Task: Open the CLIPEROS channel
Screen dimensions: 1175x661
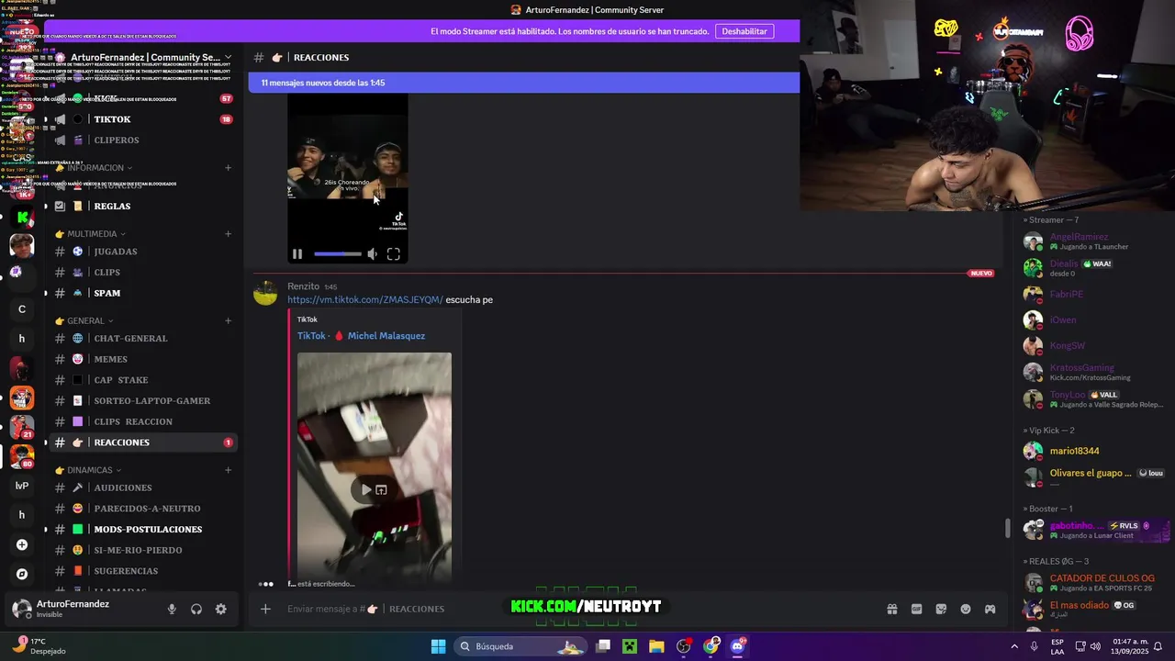Action: click(x=143, y=140)
